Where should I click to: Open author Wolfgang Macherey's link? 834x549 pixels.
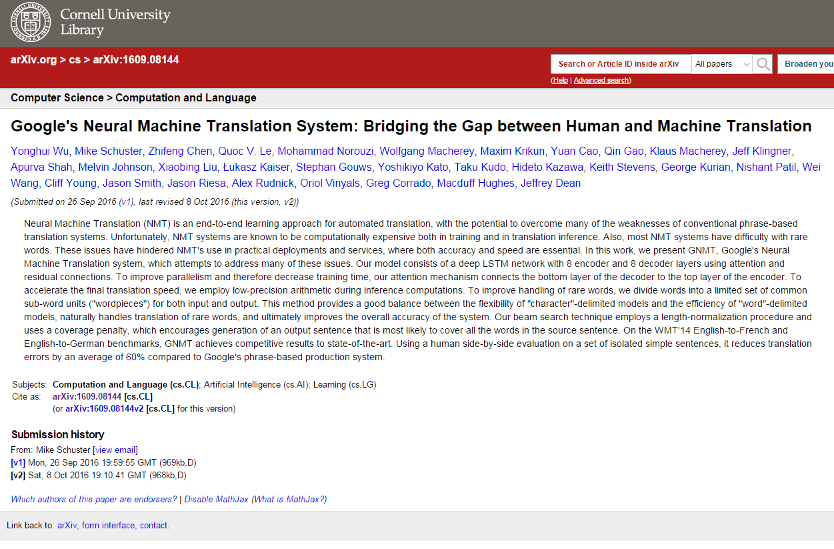(x=427, y=151)
